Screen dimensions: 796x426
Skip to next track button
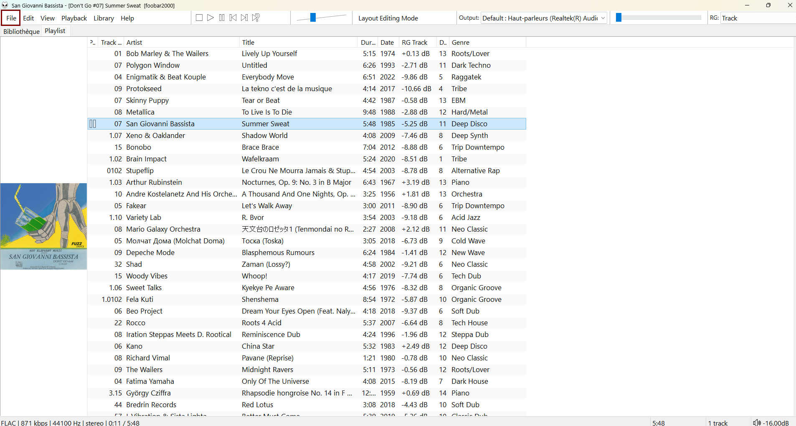tap(244, 18)
